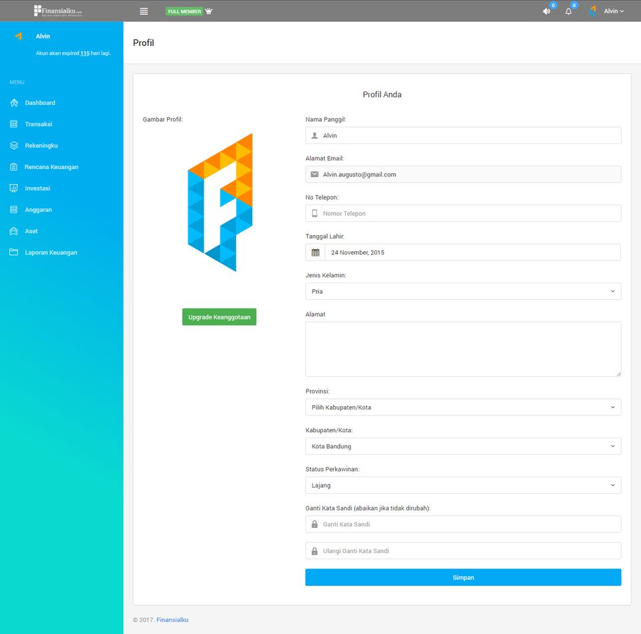Click the Investasi chart icon

[x=13, y=188]
